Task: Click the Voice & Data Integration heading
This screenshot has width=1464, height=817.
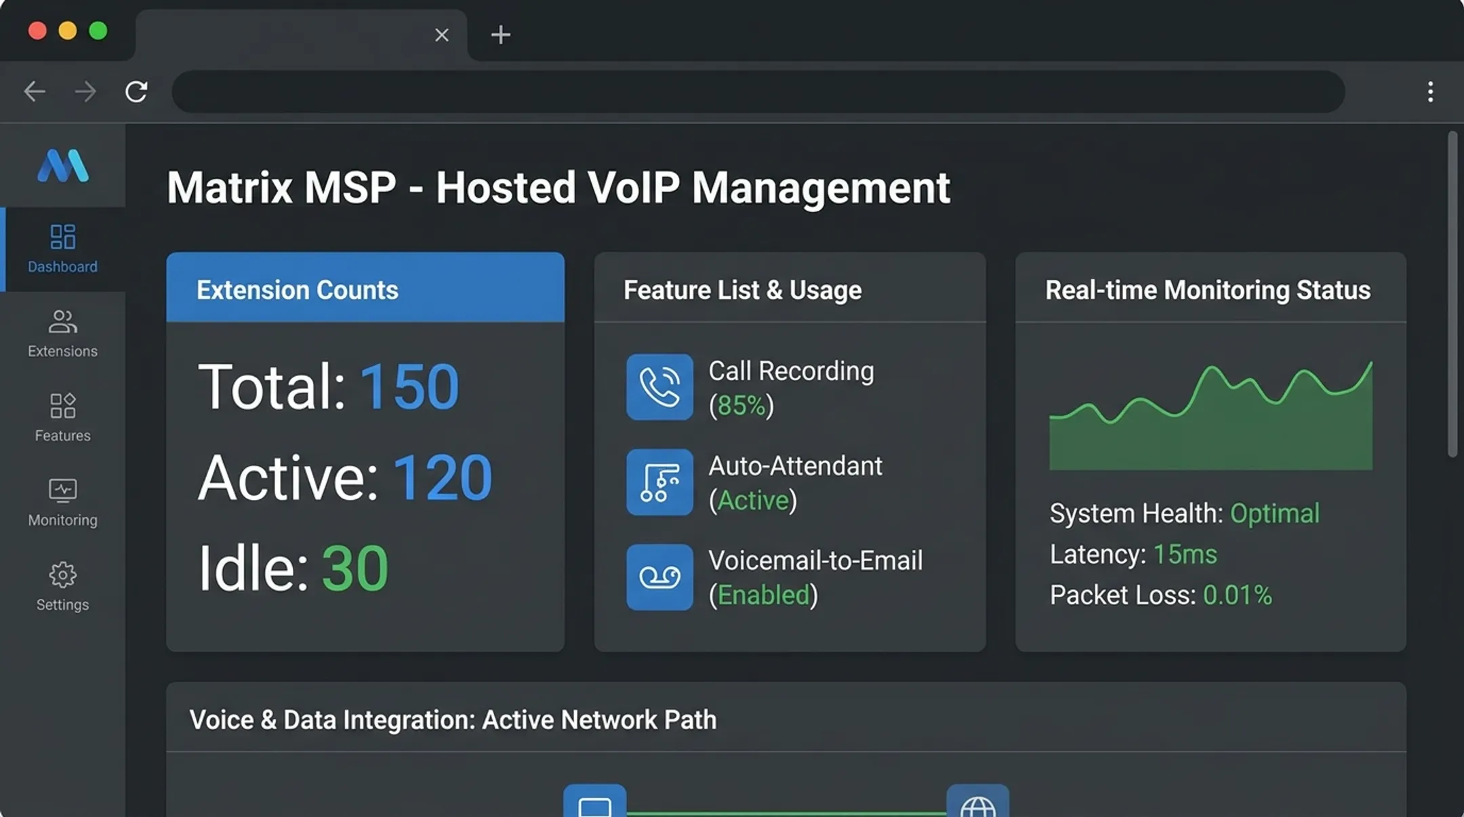Action: pos(453,719)
